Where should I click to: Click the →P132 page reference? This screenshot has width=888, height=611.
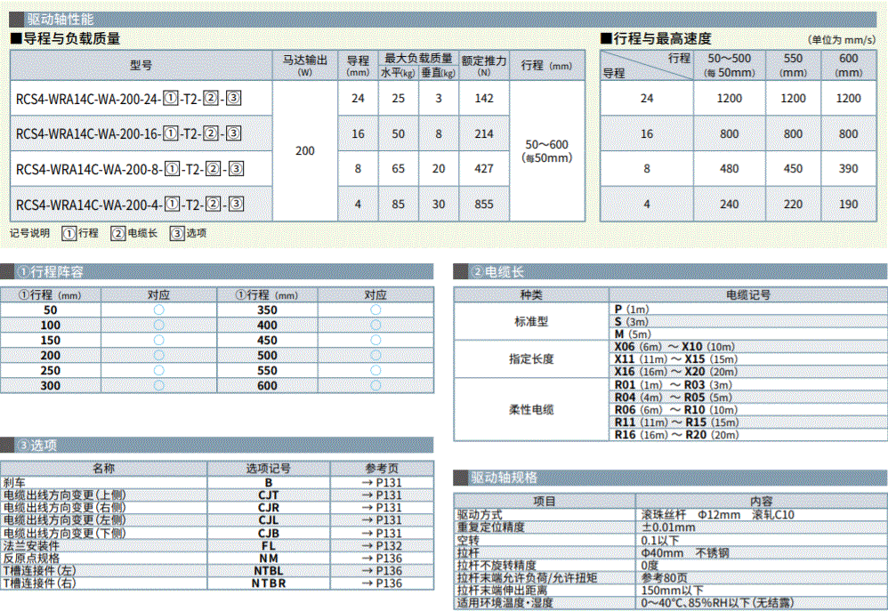pos(382,545)
